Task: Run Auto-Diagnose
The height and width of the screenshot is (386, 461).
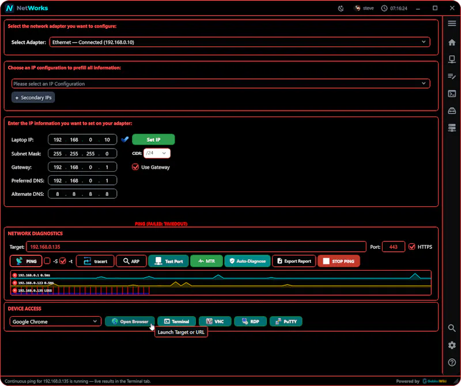Action: 247,261
